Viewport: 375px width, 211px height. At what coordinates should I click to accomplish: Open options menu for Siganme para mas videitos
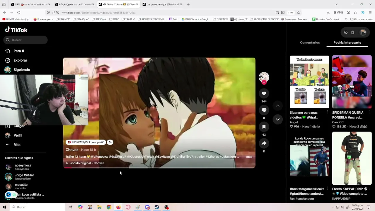pos(327,112)
